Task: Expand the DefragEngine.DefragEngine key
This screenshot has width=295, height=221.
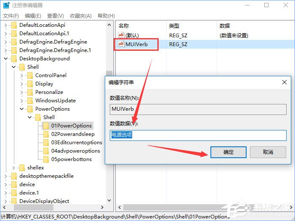Action: tap(5, 42)
